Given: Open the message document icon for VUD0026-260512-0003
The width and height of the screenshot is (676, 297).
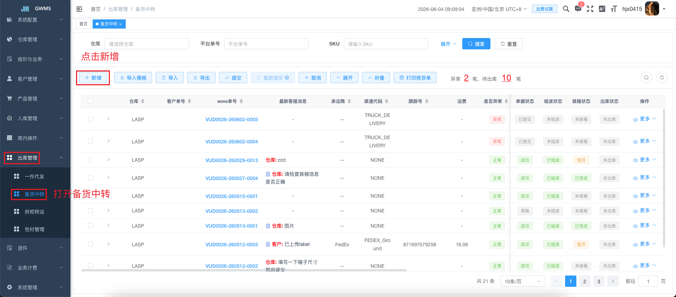Looking at the screenshot, I should (x=268, y=244).
